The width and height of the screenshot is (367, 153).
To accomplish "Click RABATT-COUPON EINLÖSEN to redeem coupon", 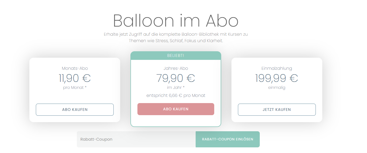I will [228, 139].
